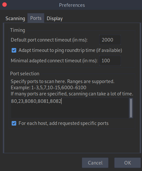Click the port list vertical scrollbar
Viewport: 142px width, 171px height.
point(131,108)
